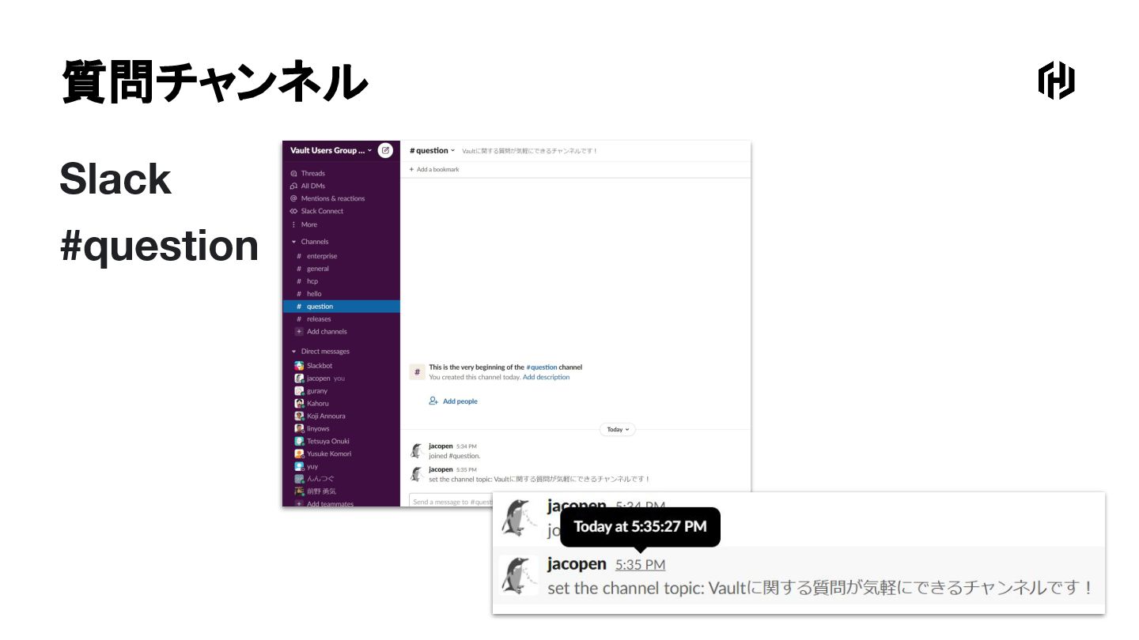The image size is (1139, 640).
Task: Click the small 5:35 PM timestamp in channel
Action: click(x=467, y=469)
